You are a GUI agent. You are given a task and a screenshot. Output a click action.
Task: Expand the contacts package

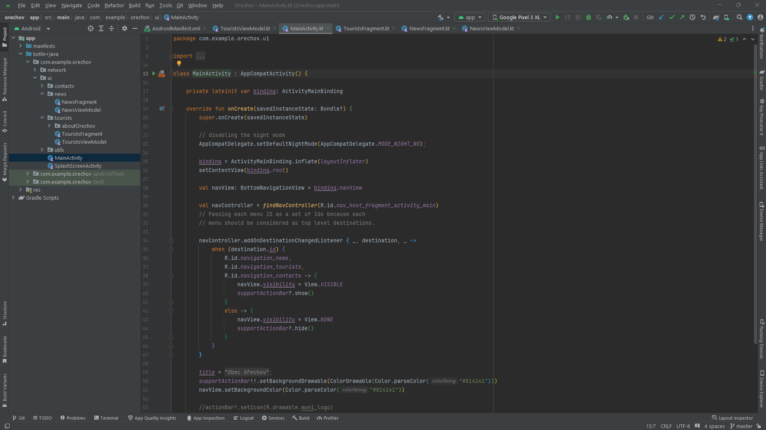tap(42, 86)
